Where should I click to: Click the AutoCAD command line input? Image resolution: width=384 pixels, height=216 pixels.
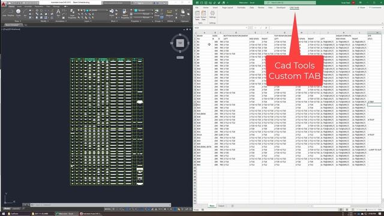click(x=100, y=205)
